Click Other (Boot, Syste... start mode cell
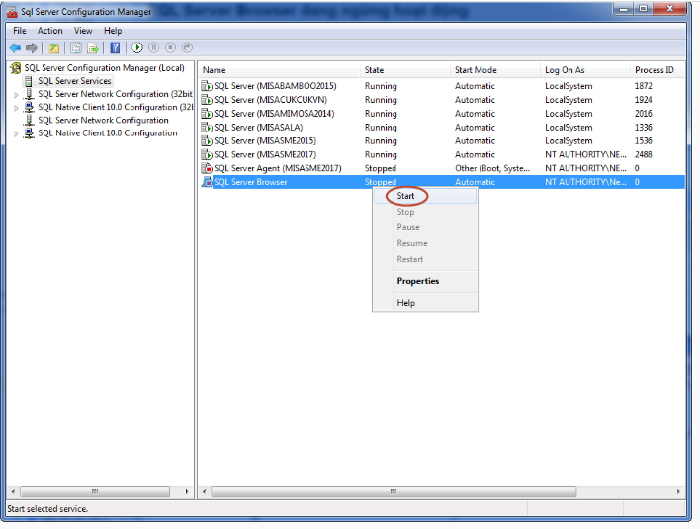 coord(492,168)
